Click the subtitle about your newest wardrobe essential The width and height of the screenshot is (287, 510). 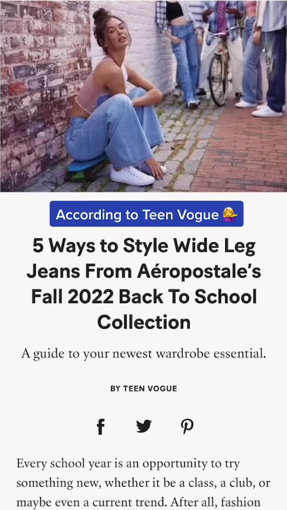coord(143,354)
